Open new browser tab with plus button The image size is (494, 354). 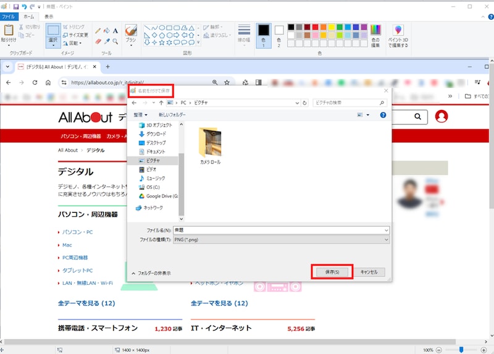tap(107, 67)
